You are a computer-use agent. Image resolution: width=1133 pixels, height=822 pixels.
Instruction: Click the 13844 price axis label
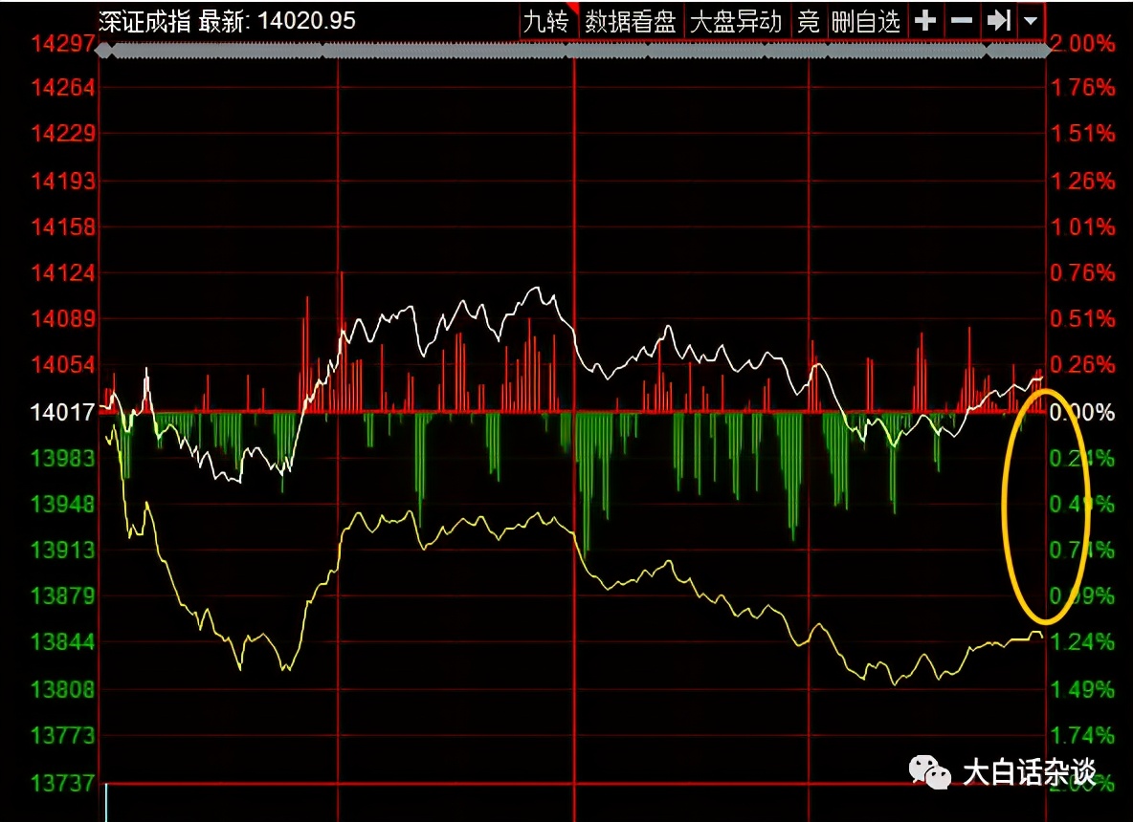point(63,641)
